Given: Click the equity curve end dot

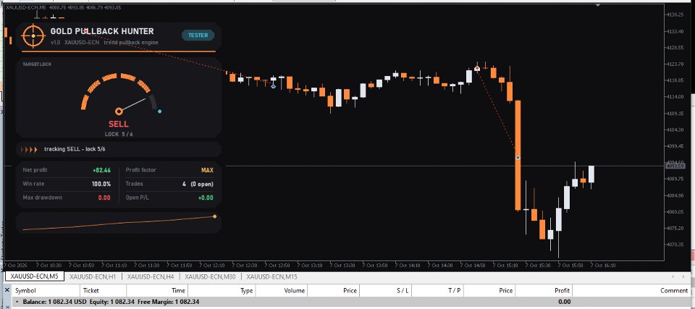Looking at the screenshot, I should 214,216.
